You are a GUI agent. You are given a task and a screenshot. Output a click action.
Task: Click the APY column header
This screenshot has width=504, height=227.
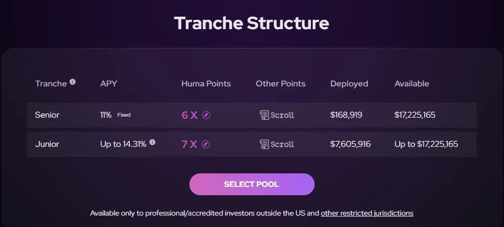pos(109,83)
